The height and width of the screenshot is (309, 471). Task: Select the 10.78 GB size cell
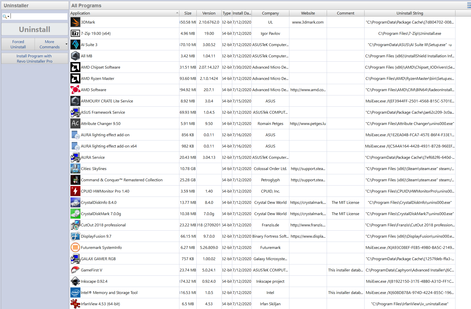pos(188,169)
